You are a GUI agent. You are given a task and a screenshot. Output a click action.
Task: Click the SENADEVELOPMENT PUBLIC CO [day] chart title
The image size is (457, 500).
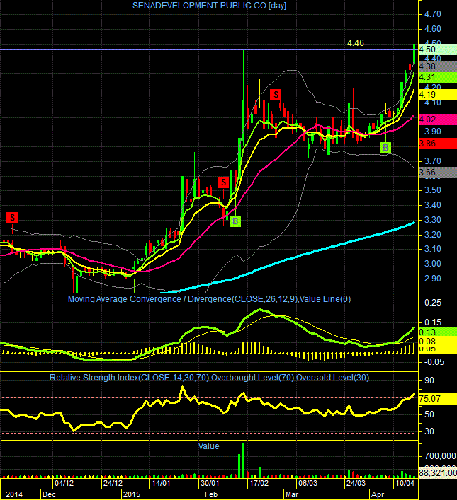pos(209,6)
